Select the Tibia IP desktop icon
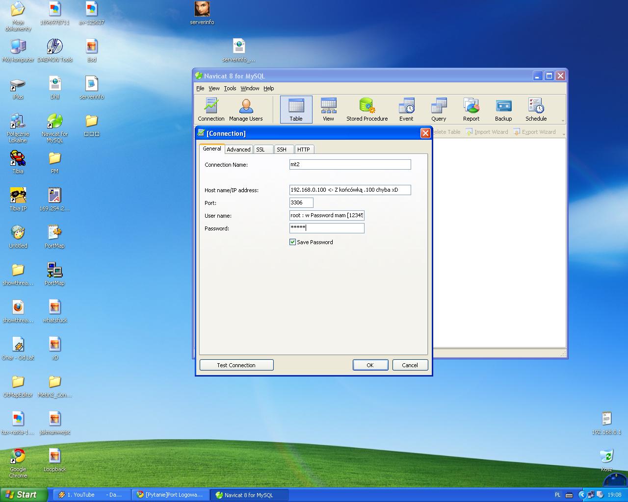628x502 pixels. click(x=18, y=200)
